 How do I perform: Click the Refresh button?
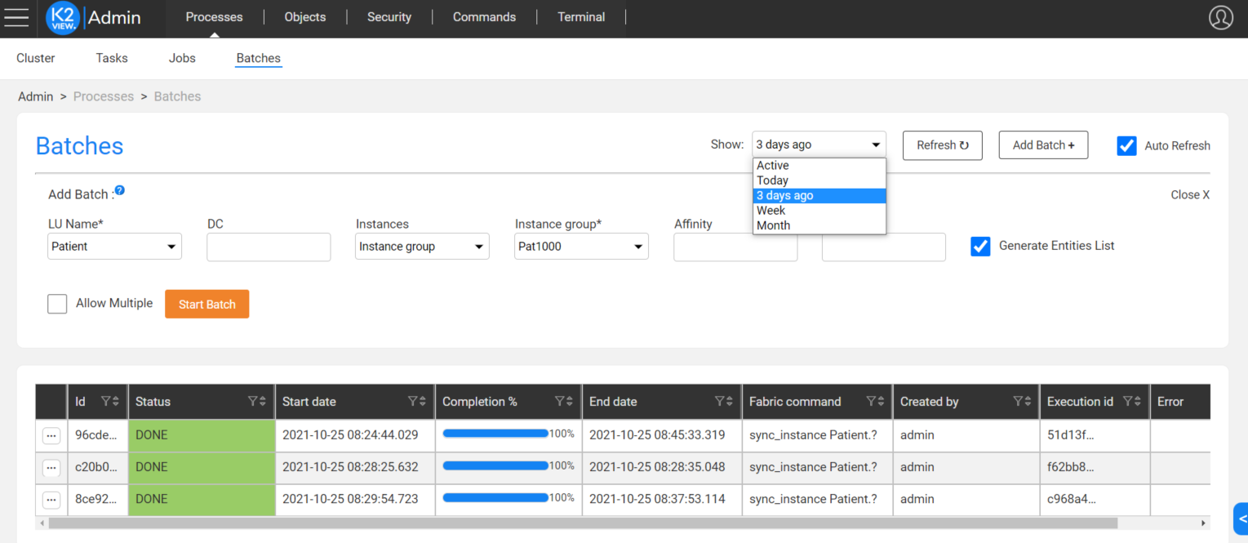[x=942, y=145]
